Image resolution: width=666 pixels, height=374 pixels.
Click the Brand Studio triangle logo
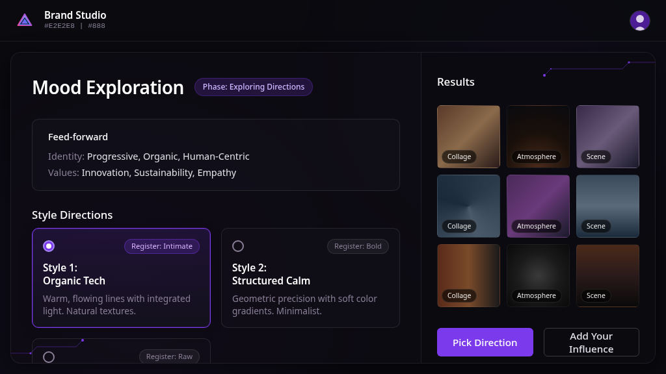coord(24,20)
